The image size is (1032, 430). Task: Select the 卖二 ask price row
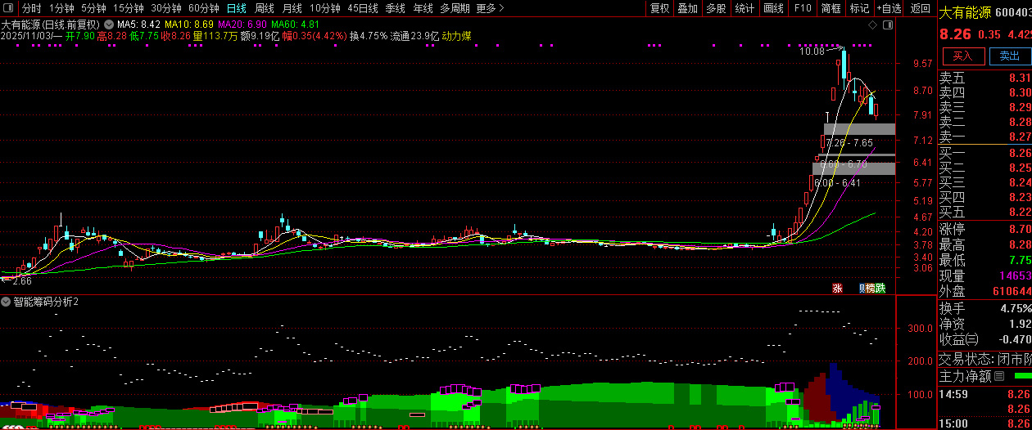click(x=984, y=122)
